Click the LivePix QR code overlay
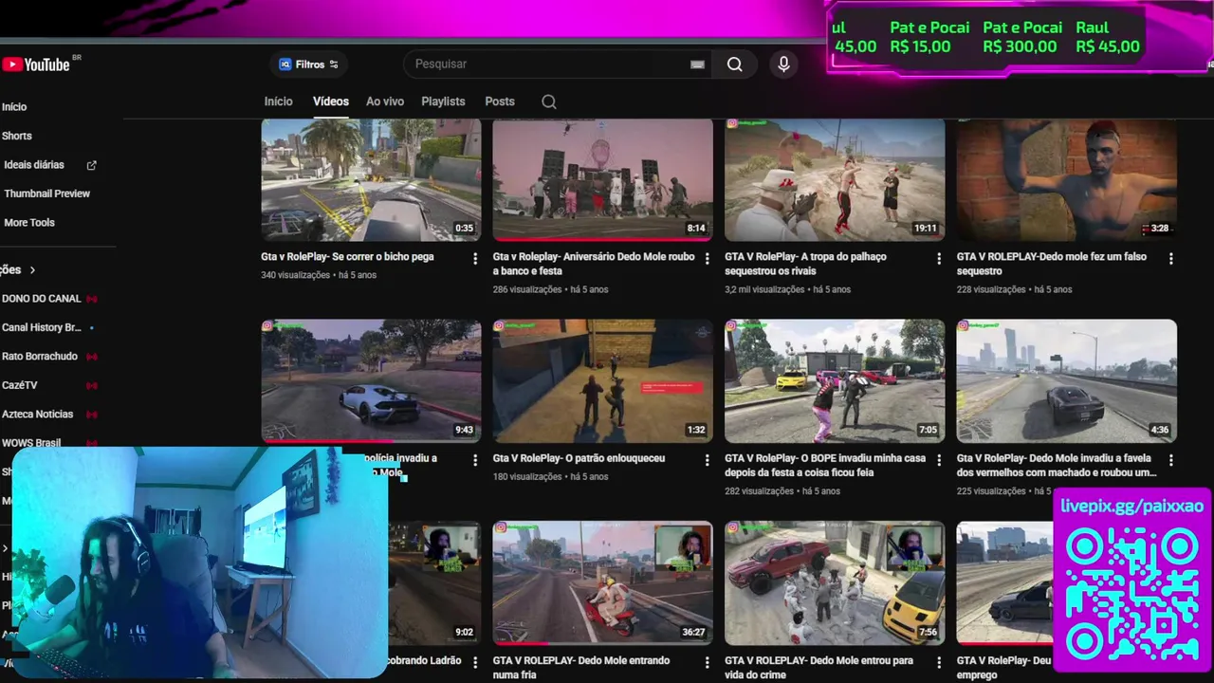This screenshot has width=1214, height=683. tap(1132, 594)
